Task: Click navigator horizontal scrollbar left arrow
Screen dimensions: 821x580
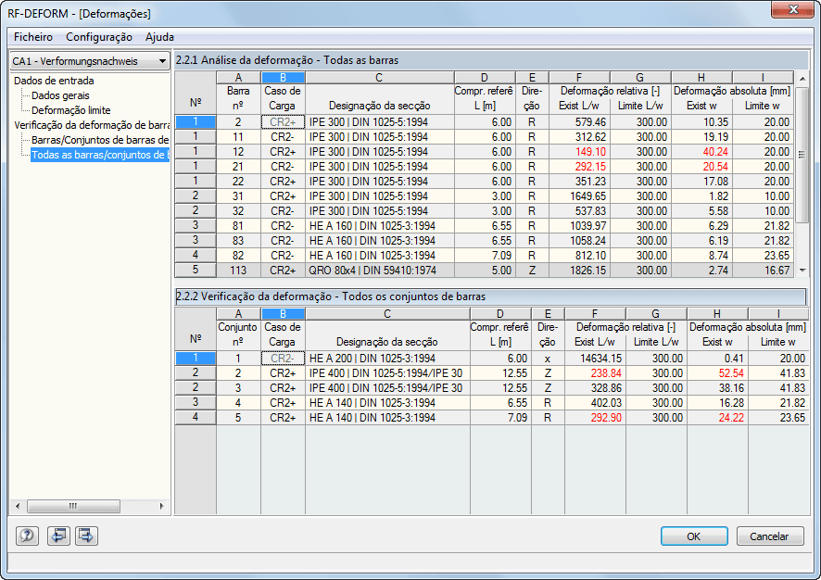Action: 18,506
